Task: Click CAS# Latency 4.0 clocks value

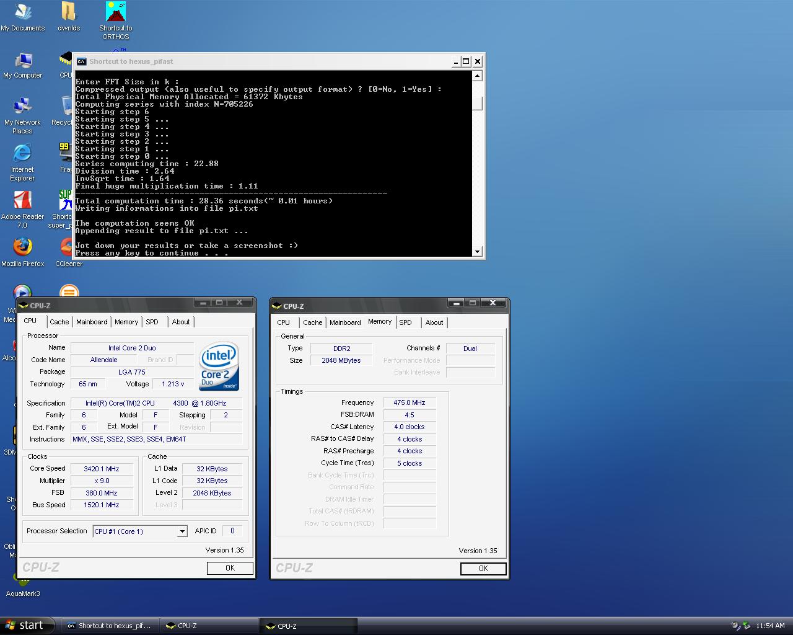Action: pos(410,427)
